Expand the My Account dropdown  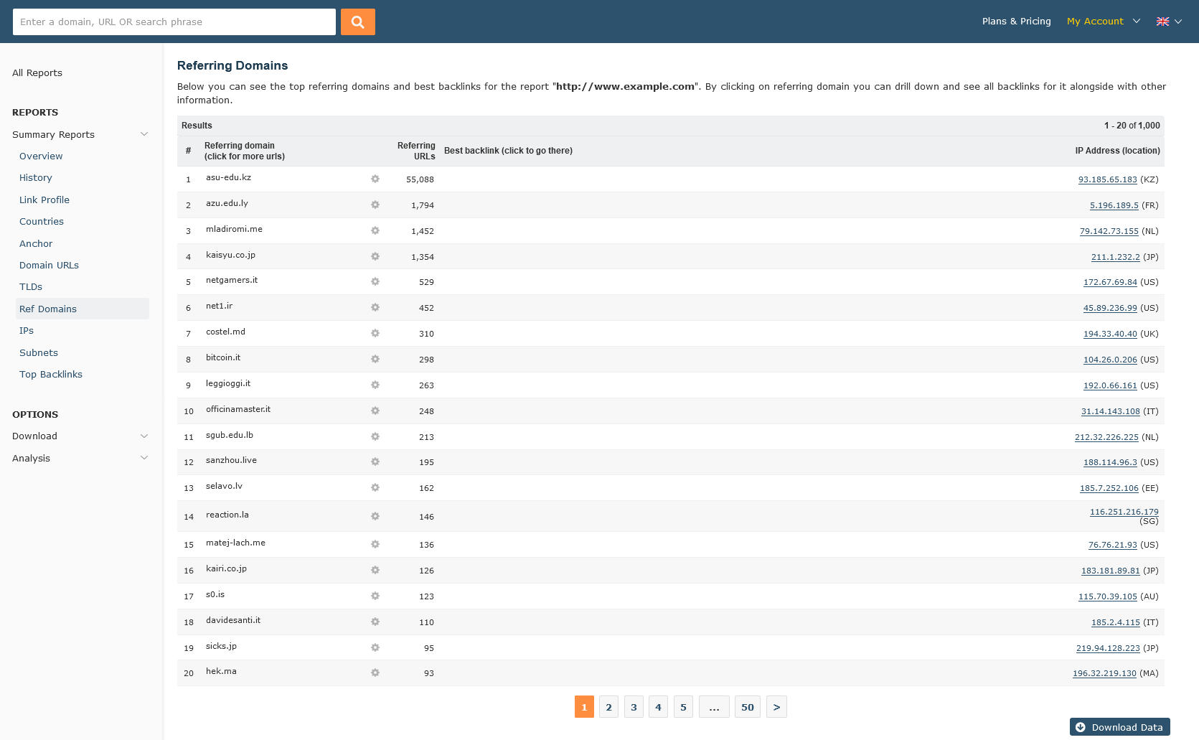click(1103, 22)
